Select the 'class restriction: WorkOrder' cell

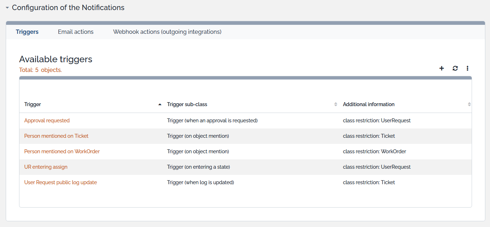[x=374, y=151]
